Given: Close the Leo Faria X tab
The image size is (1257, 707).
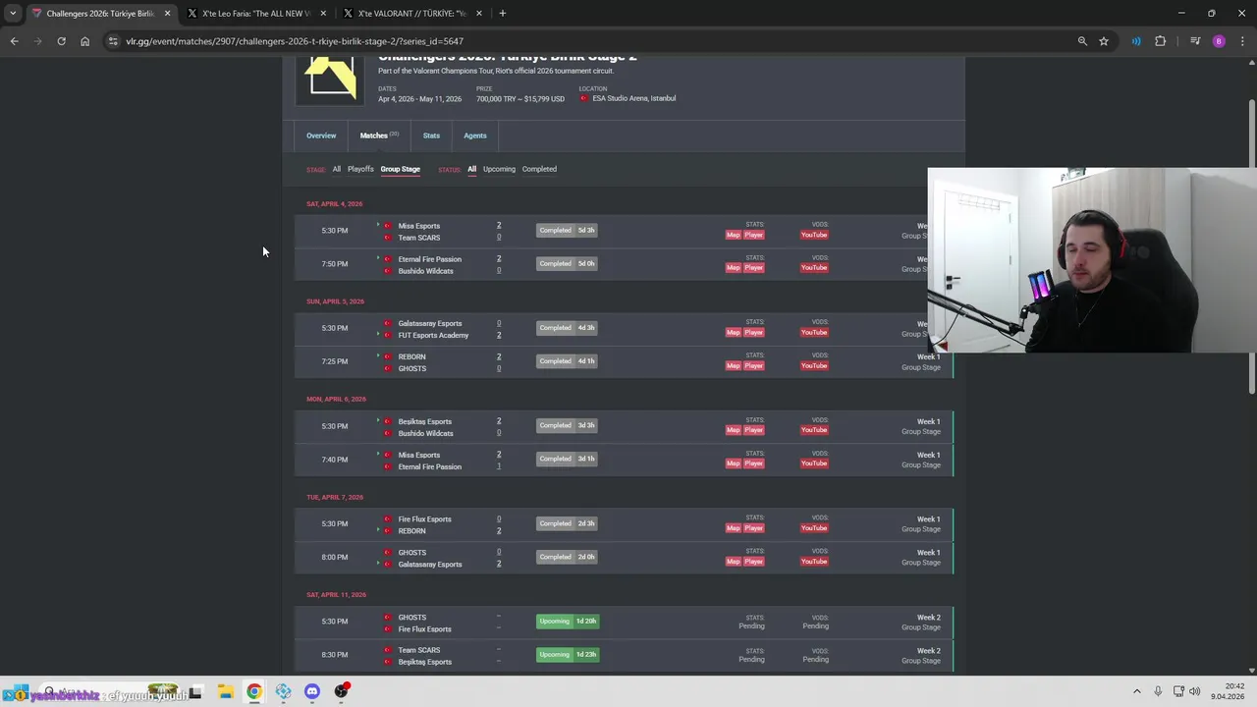Looking at the screenshot, I should tap(323, 13).
